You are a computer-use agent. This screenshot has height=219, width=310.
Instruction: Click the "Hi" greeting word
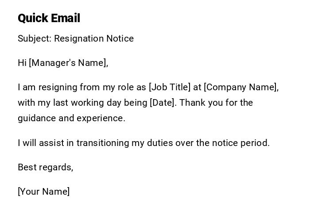point(22,63)
